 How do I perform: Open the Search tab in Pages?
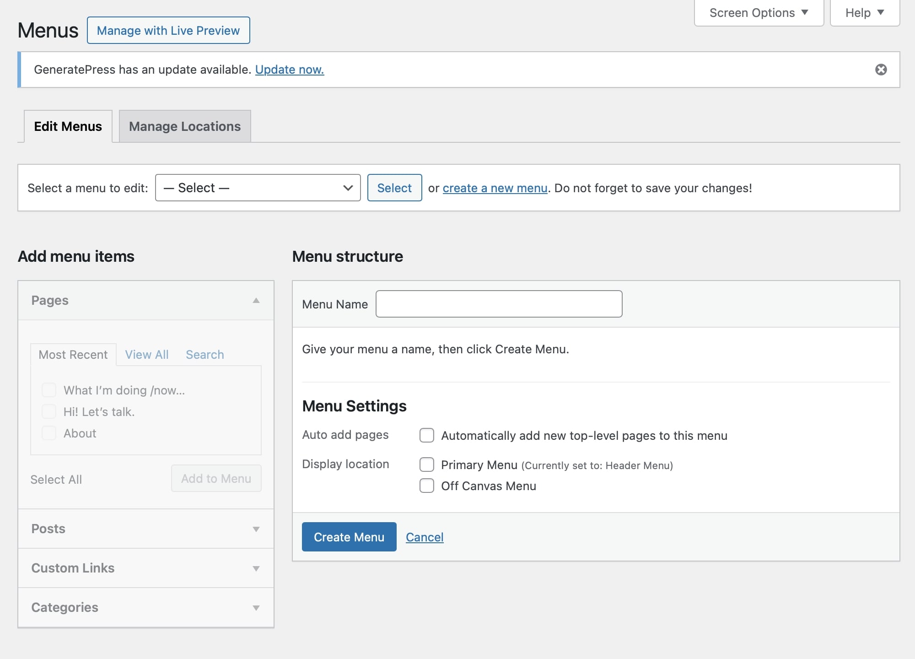point(205,355)
